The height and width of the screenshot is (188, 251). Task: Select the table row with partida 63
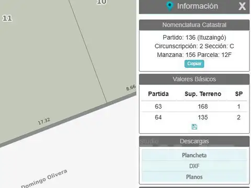coord(194,107)
